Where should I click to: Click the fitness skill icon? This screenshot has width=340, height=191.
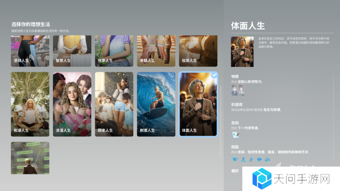pos(251,159)
